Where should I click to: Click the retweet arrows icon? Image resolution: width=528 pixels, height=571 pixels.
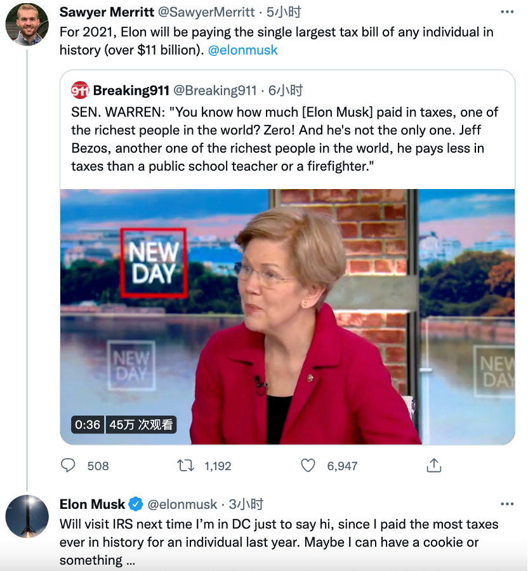pyautogui.click(x=185, y=466)
